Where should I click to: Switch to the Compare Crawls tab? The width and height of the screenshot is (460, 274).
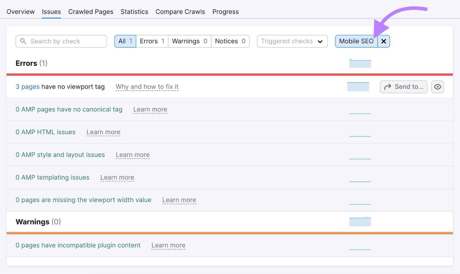[180, 12]
